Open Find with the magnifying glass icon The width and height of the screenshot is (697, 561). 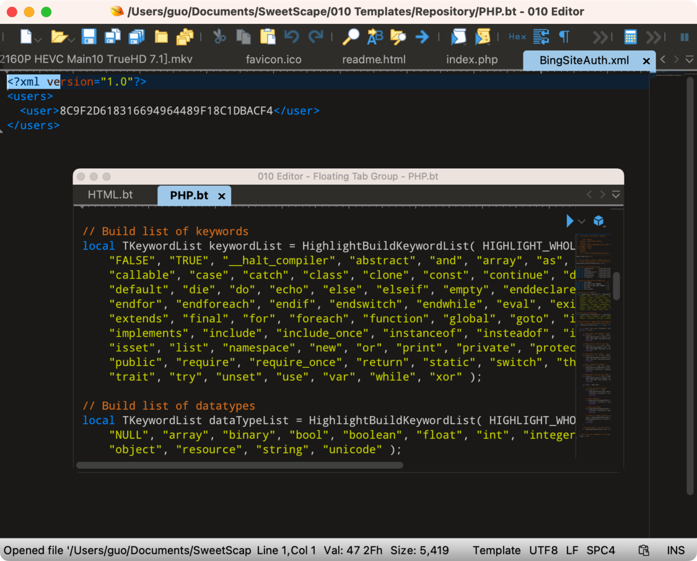click(x=351, y=37)
